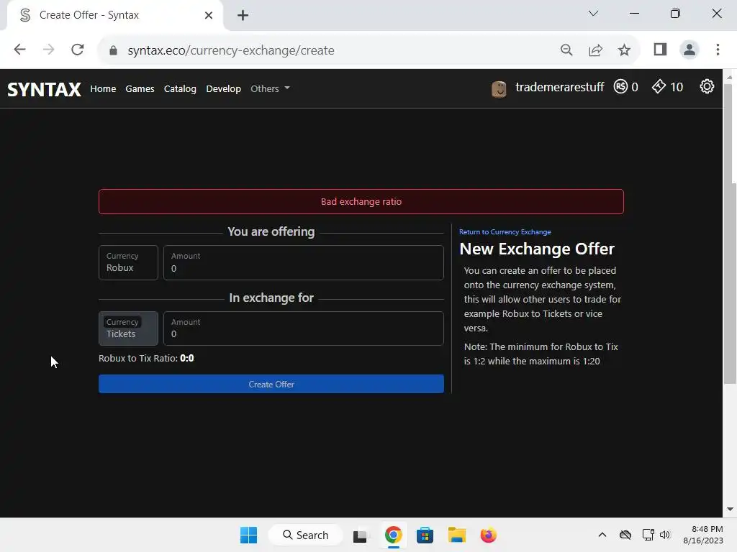Select the Create Offer - Syntax tab
Screen dimensions: 737x552
tap(116, 16)
